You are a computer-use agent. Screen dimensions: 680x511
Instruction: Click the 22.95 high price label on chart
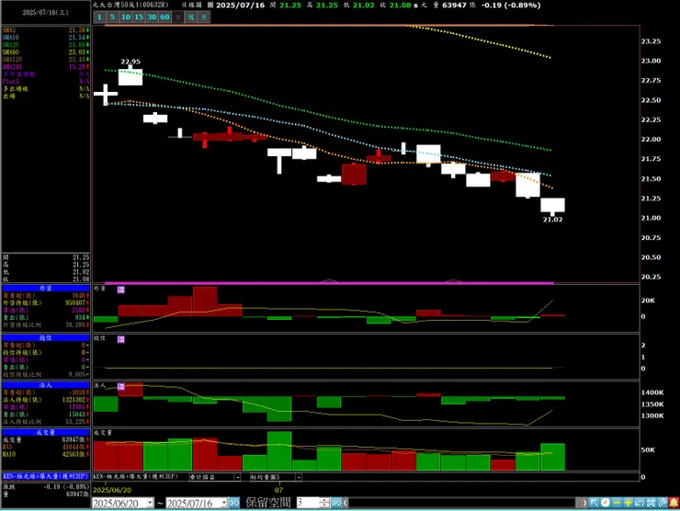click(130, 62)
